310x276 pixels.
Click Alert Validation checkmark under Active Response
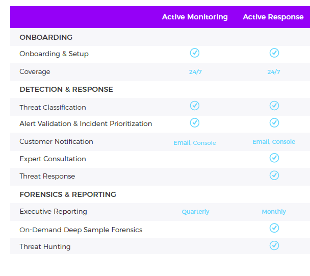(x=274, y=122)
